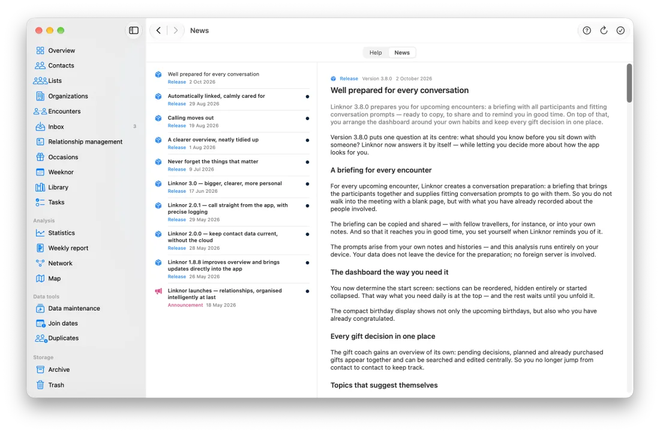Screen dimensions: 660x433
Task: Select the Tasks checklist icon
Action: click(40, 202)
